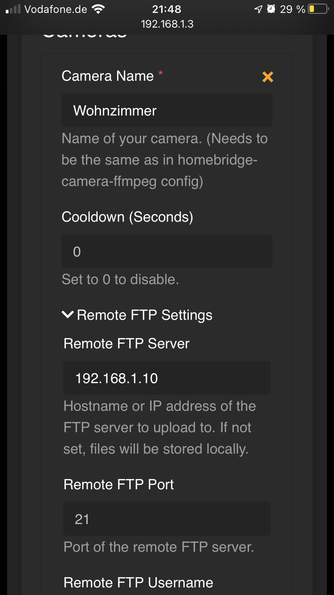Tap the battery level indicator

click(x=317, y=8)
